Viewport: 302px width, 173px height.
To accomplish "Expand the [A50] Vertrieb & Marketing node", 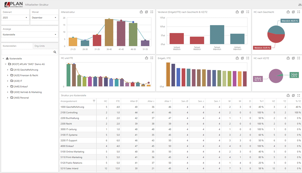I will [8, 92].
